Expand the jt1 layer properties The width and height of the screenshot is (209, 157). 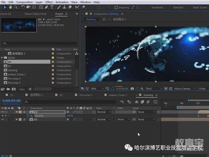pos(17,120)
